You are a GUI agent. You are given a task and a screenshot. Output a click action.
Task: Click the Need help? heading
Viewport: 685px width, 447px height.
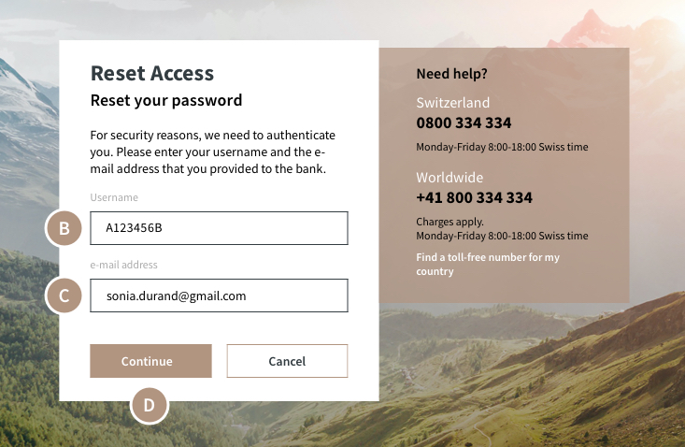coord(451,74)
